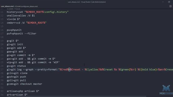
Task: Click '%C(bold blue)' in the gl line
Action: [147, 70]
